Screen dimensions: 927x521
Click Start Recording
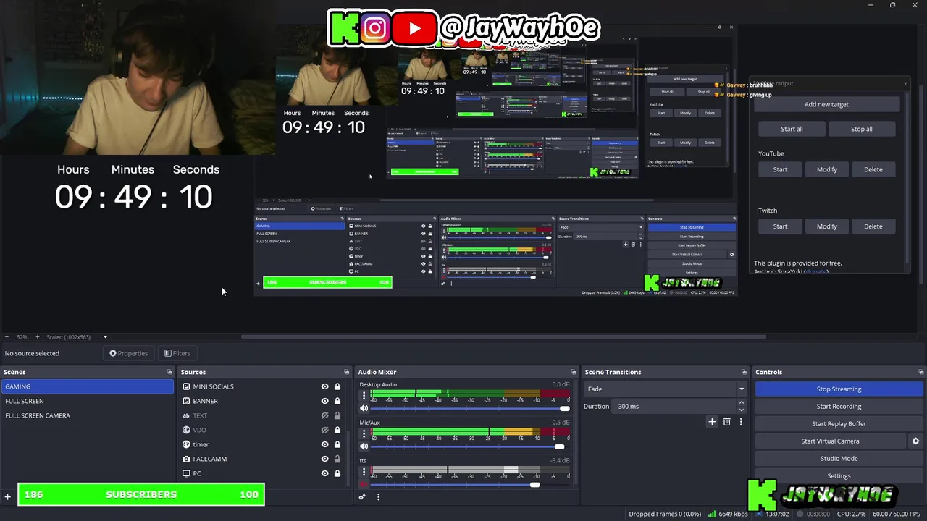coord(839,406)
